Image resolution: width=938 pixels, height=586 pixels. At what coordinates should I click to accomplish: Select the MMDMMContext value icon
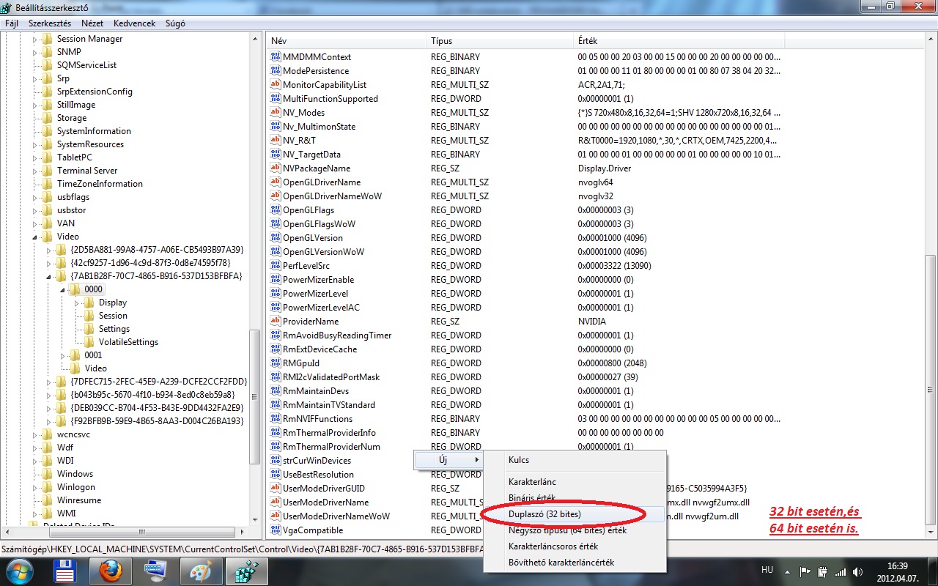pyautogui.click(x=276, y=57)
